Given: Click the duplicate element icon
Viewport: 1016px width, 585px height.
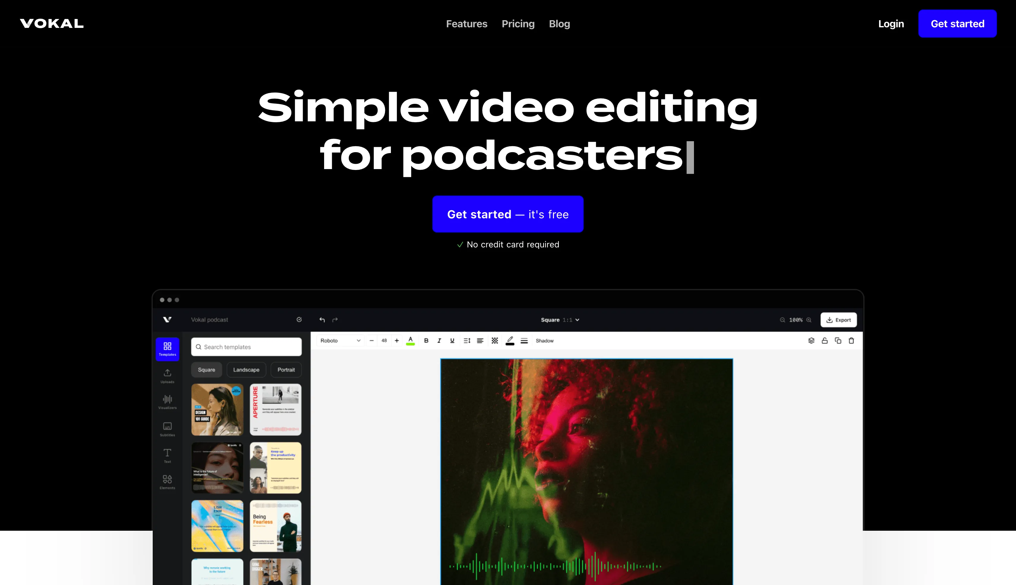Looking at the screenshot, I should pyautogui.click(x=838, y=341).
